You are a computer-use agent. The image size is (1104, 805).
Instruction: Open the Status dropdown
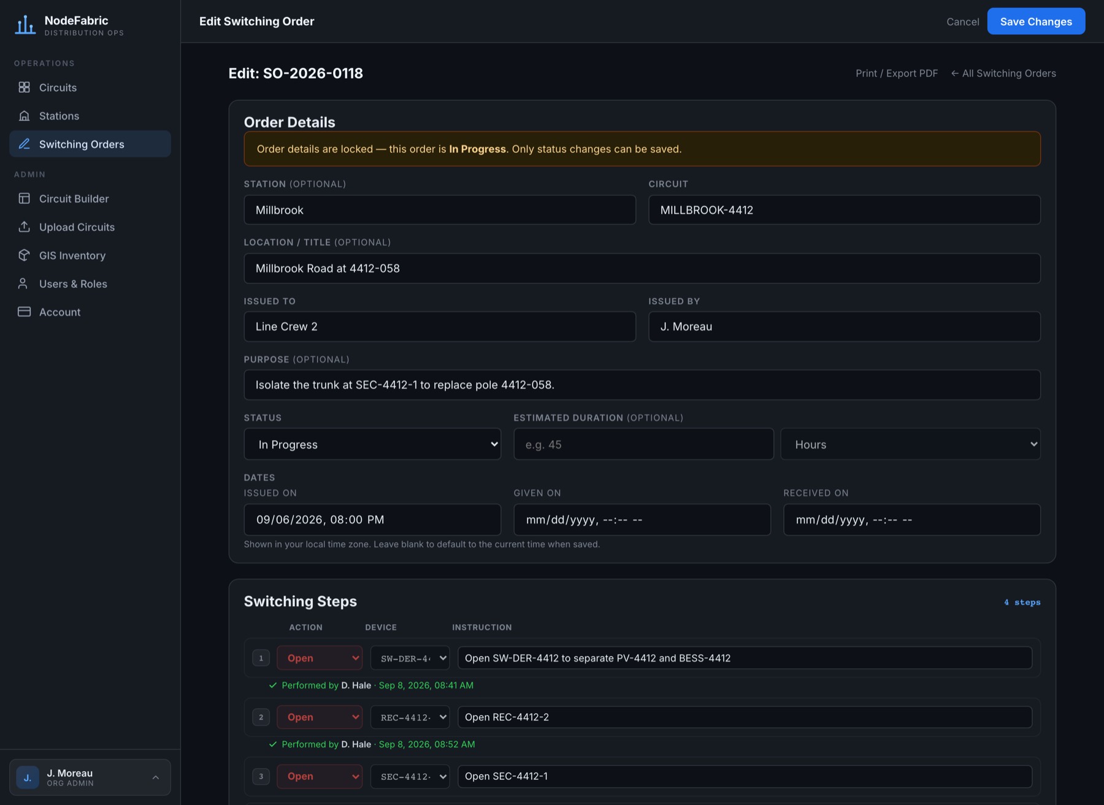(x=372, y=444)
